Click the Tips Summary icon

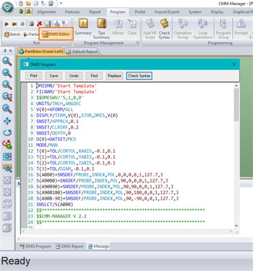click(x=101, y=29)
